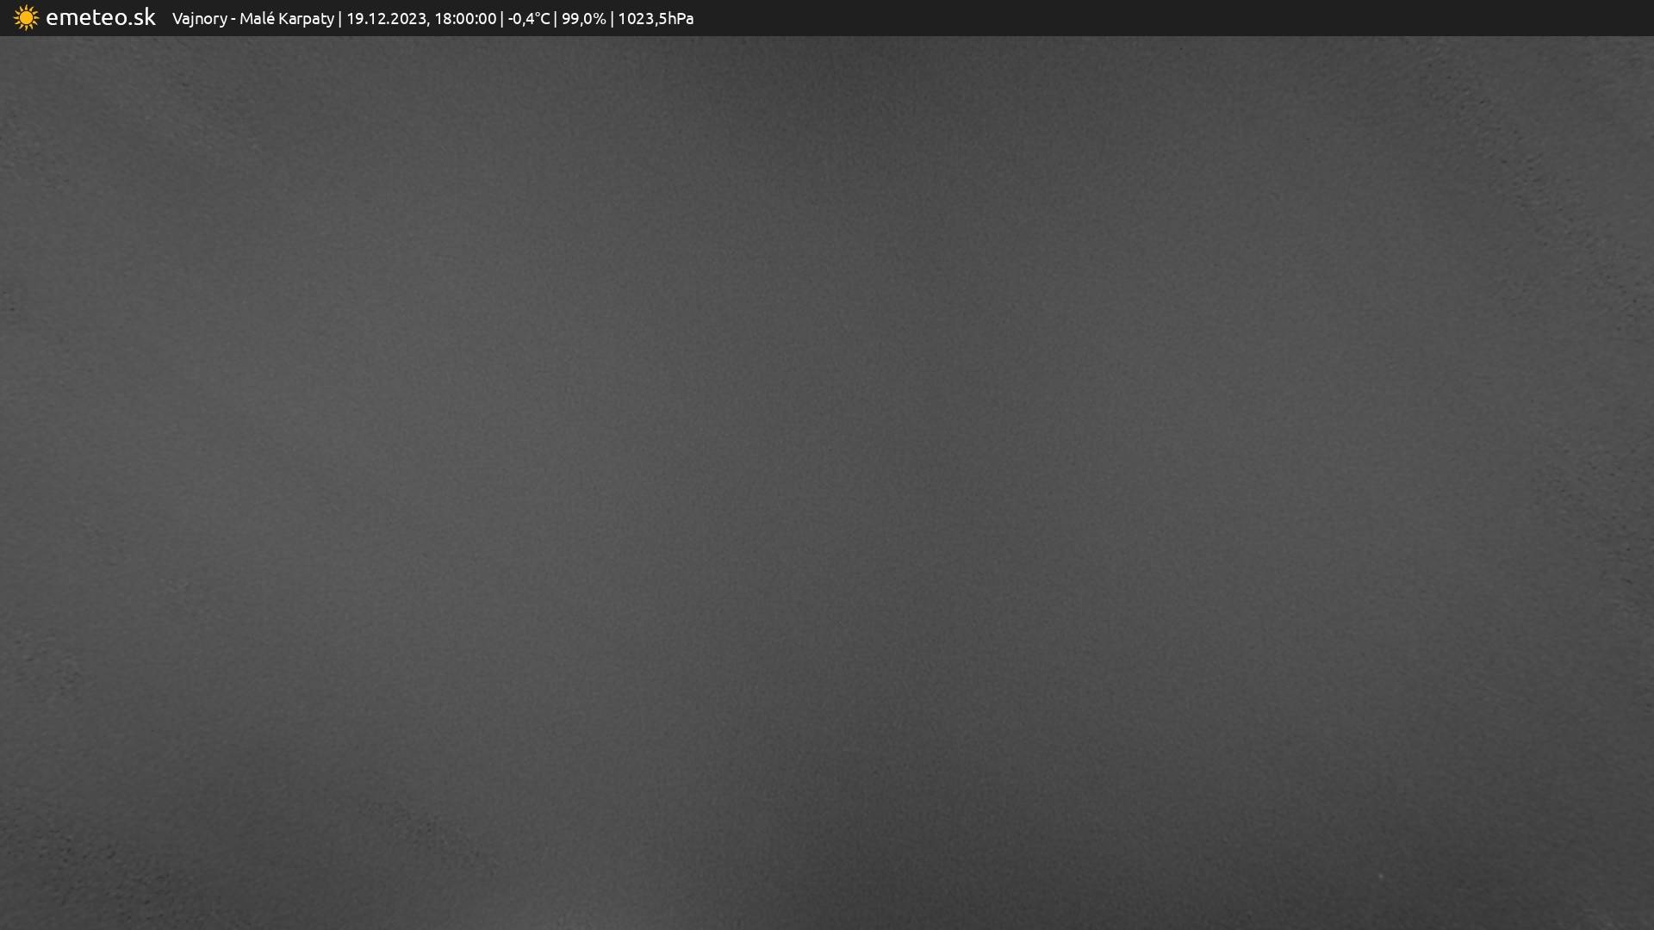Click the yellow sun logo icon
The height and width of the screenshot is (930, 1654).
coord(26,18)
